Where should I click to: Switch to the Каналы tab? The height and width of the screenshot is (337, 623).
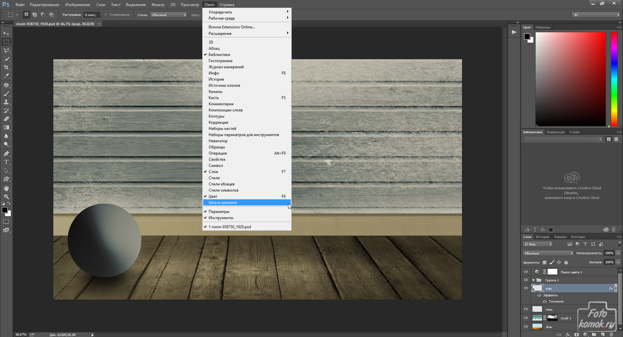[x=560, y=237]
